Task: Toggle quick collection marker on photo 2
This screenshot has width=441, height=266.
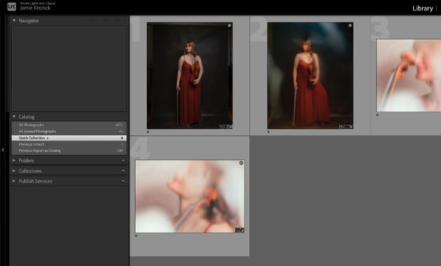Action: tap(350, 25)
